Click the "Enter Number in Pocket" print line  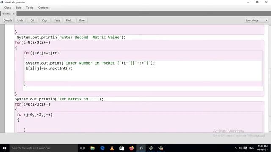click(90, 63)
